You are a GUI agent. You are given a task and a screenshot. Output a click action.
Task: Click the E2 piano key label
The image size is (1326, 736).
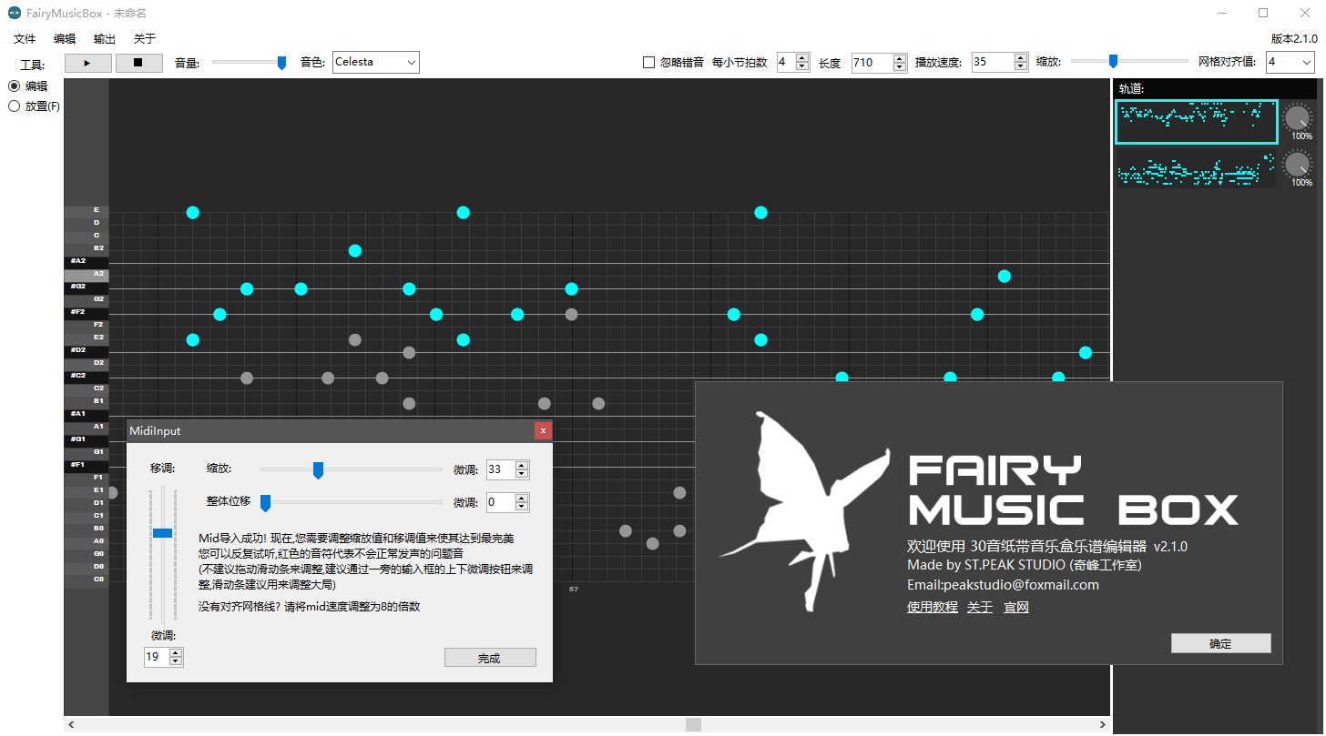point(87,338)
